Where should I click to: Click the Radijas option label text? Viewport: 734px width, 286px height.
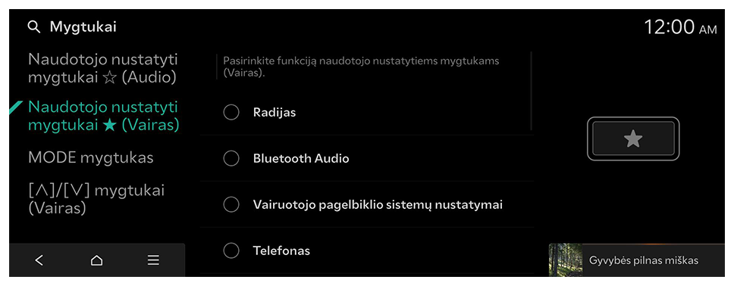(274, 113)
